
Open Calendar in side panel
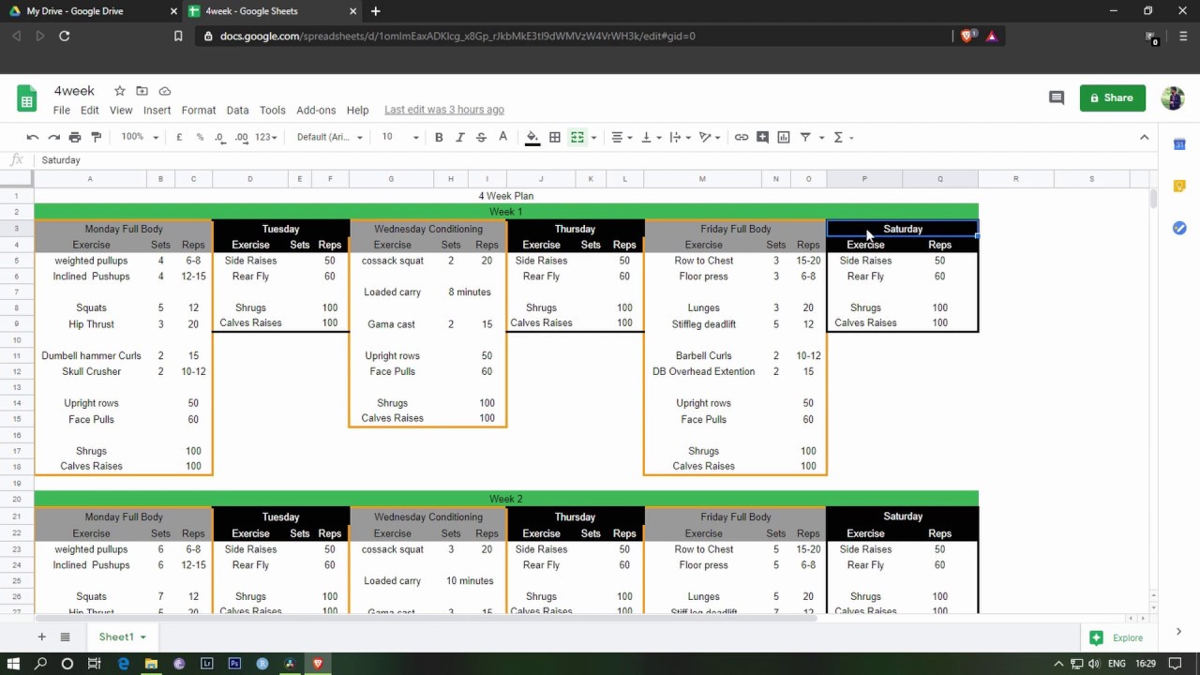1179,144
